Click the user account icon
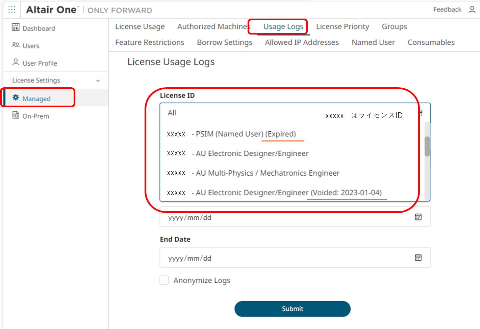 pos(472,9)
